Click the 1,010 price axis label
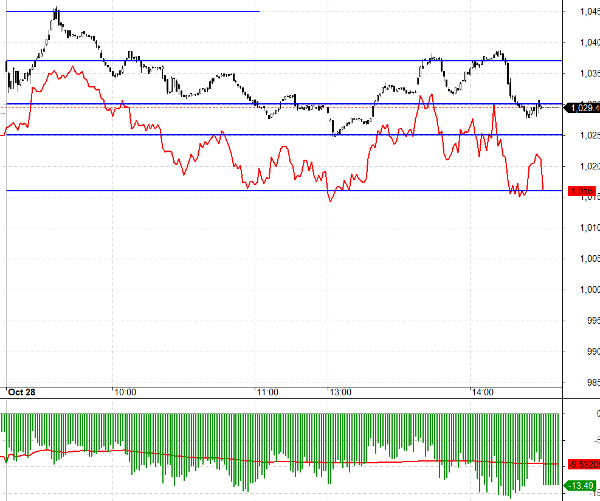This screenshot has width=600, height=501. pyautogui.click(x=590, y=228)
